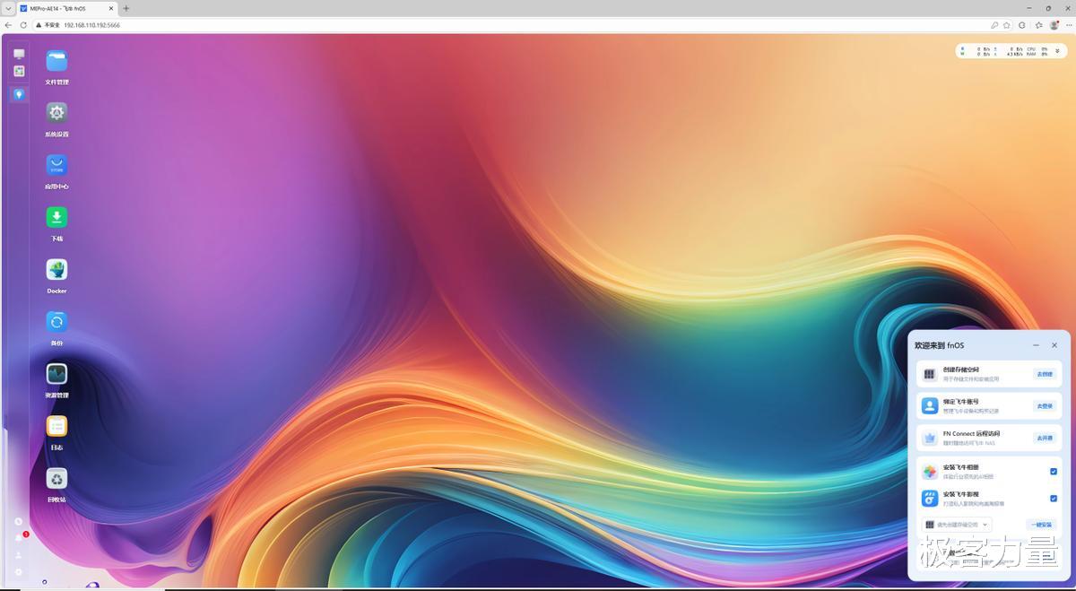This screenshot has height=591, width=1076.
Task: Click the 不安全 not-secure site indicator
Action: (x=48, y=25)
